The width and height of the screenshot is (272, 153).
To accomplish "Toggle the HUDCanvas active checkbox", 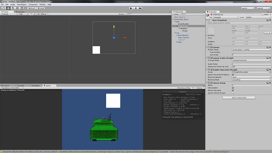I will [211, 15].
